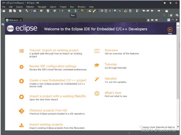Click Welcome view back arrow

[152, 20]
